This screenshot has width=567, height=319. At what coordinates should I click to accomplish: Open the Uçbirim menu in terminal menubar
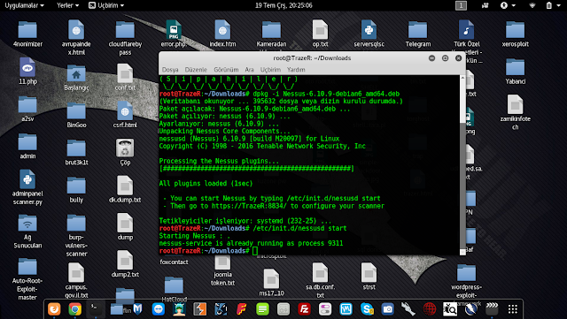270,70
